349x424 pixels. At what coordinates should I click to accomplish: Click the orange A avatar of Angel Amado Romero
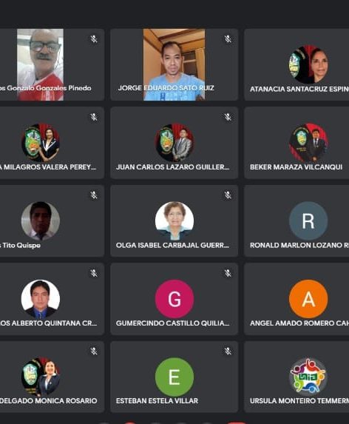(308, 299)
